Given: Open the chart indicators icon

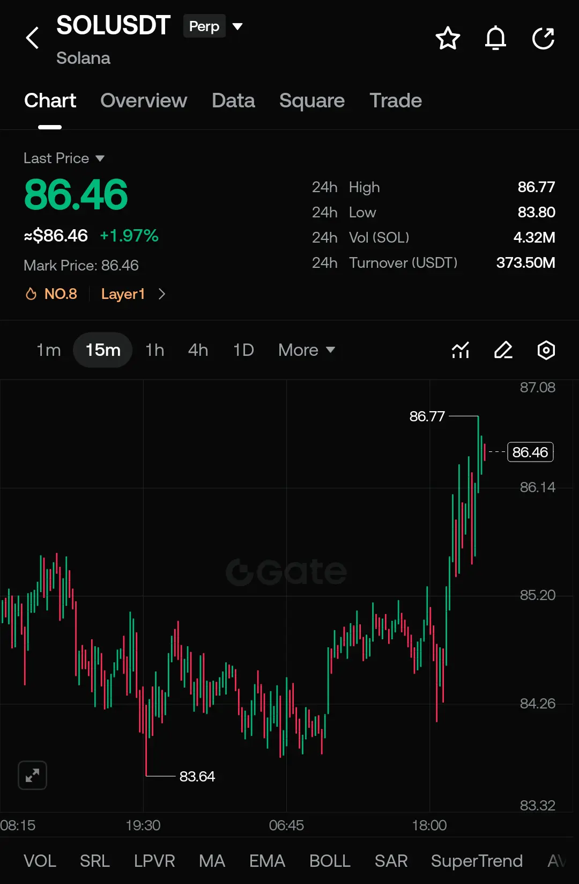Looking at the screenshot, I should [461, 350].
